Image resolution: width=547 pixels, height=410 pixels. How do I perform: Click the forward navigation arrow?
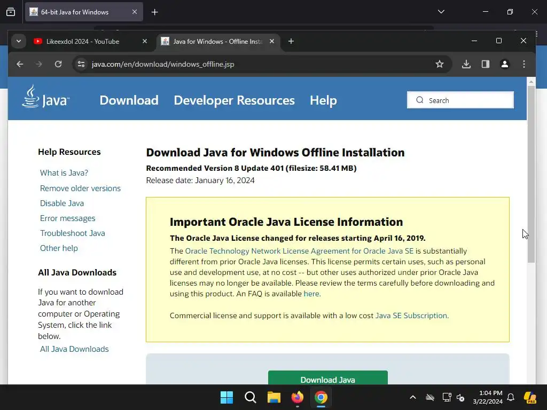tap(38, 64)
